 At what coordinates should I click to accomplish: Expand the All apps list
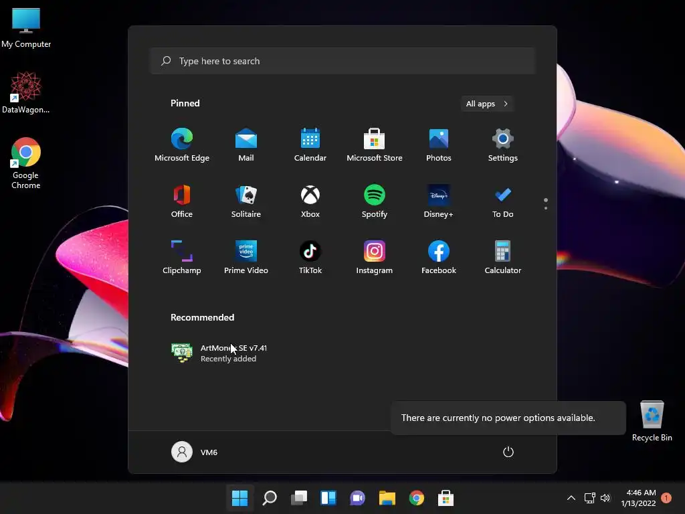[487, 104]
